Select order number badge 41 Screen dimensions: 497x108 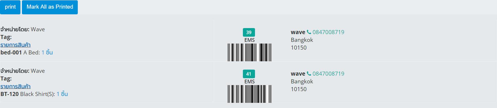coord(249,74)
